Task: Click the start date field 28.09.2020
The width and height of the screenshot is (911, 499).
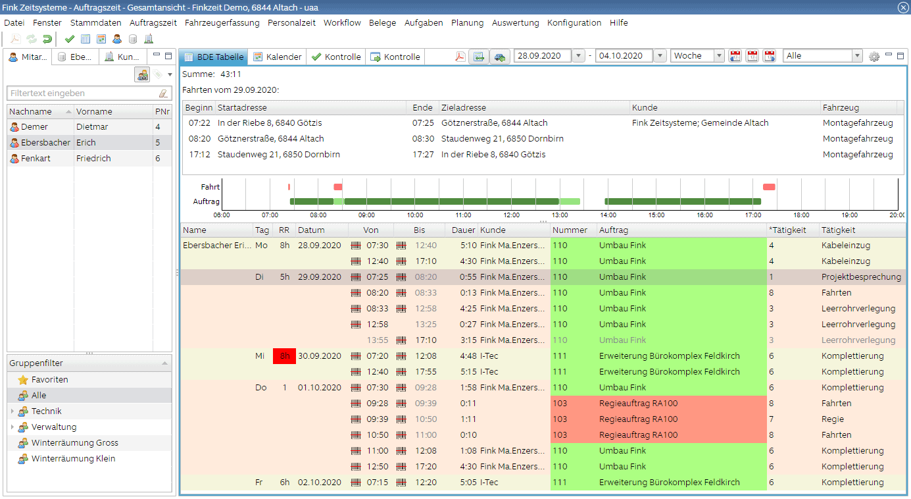Action: click(543, 56)
